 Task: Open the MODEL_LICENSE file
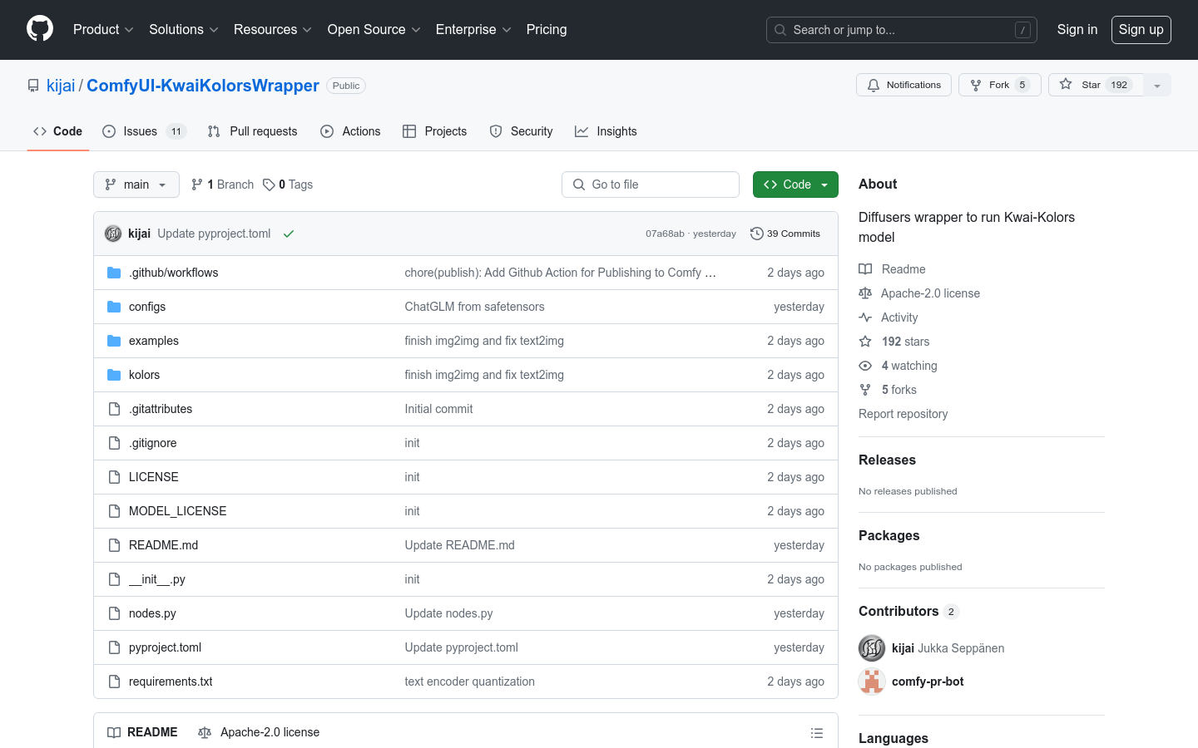pos(177,511)
